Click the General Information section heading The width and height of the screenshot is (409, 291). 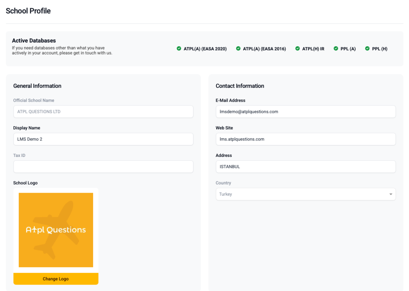click(x=37, y=86)
